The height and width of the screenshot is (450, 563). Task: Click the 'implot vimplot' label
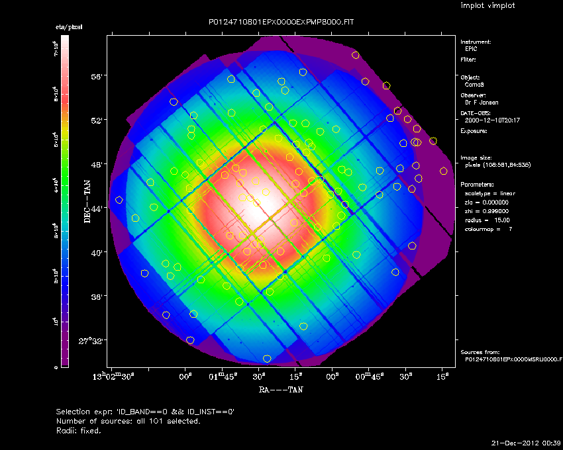click(487, 5)
